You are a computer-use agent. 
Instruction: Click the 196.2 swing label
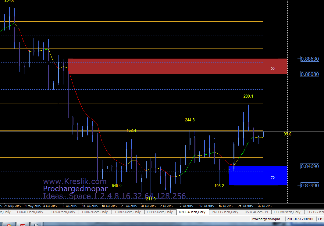coord(219,186)
